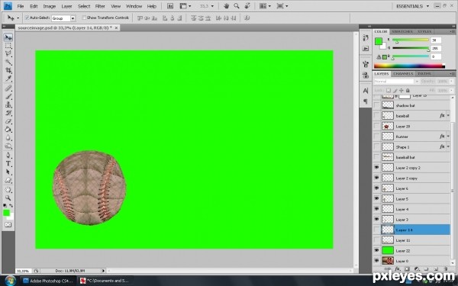The width and height of the screenshot is (458, 286).
Task: Open the Windows Start button
Action: point(10,281)
